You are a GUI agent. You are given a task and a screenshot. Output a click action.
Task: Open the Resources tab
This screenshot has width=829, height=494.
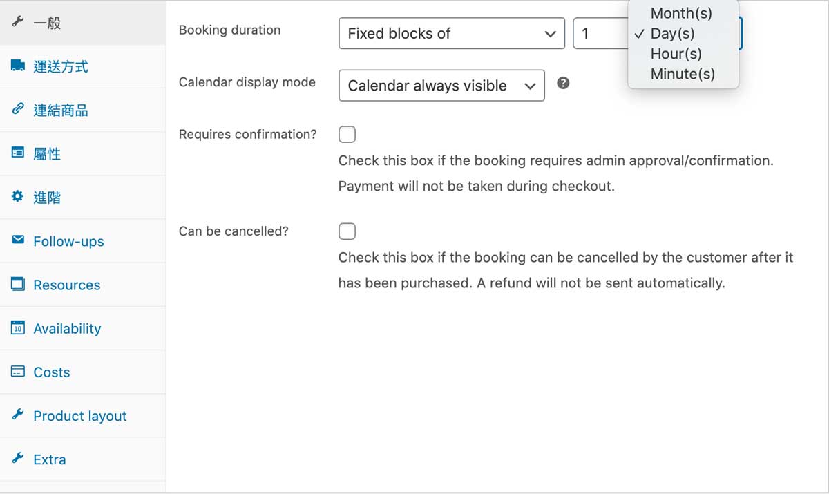pyautogui.click(x=83, y=285)
